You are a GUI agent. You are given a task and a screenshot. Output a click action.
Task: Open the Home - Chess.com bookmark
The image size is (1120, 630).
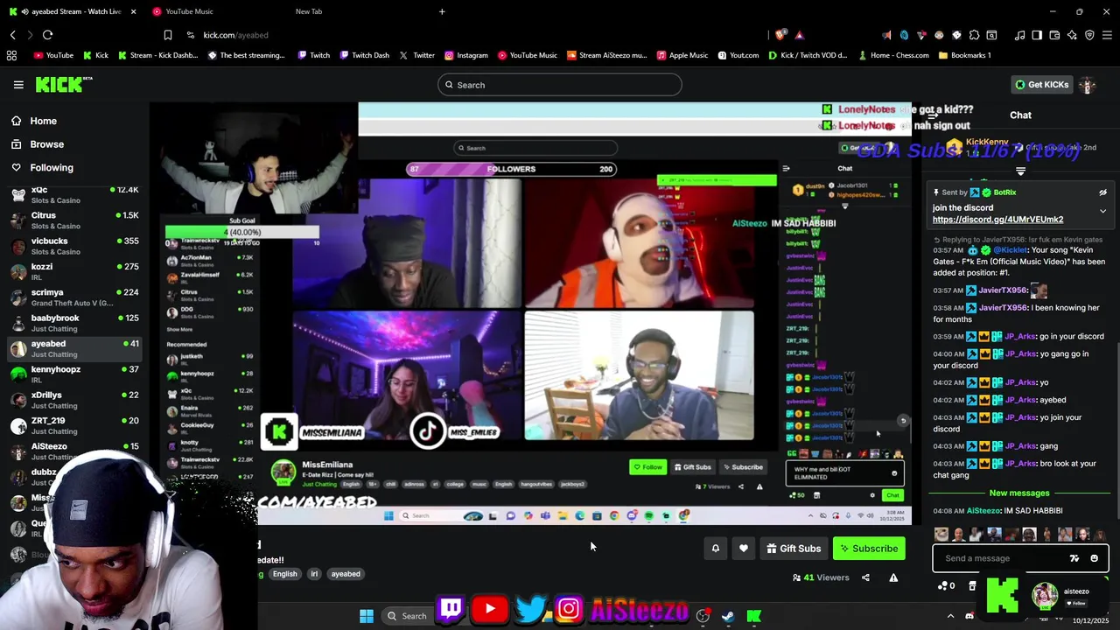click(893, 55)
